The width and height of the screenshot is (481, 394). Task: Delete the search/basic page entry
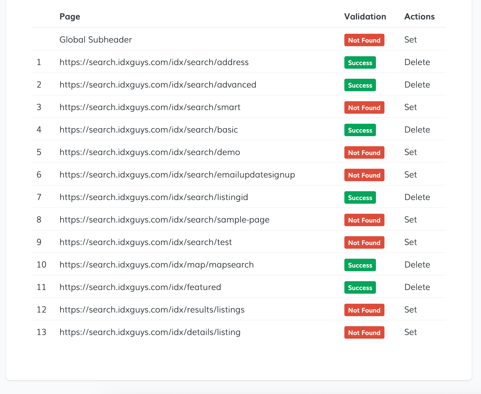tap(417, 130)
